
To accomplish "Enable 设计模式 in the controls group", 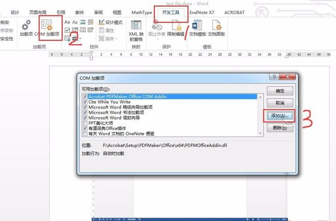I will pos(111,22).
